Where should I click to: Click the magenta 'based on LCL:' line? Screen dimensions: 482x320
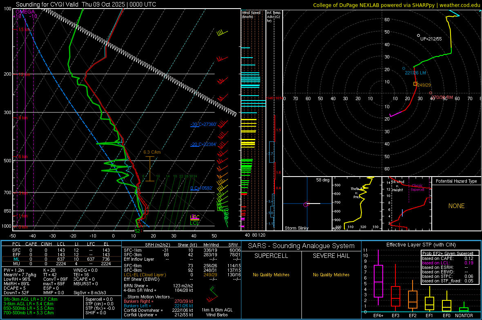448,263
